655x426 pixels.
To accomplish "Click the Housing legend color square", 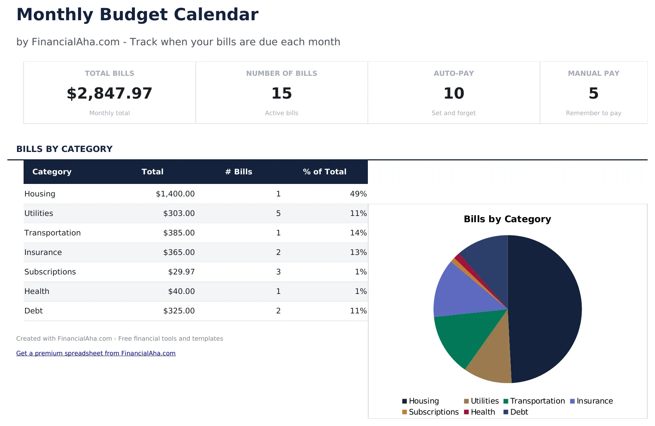I will click(404, 401).
